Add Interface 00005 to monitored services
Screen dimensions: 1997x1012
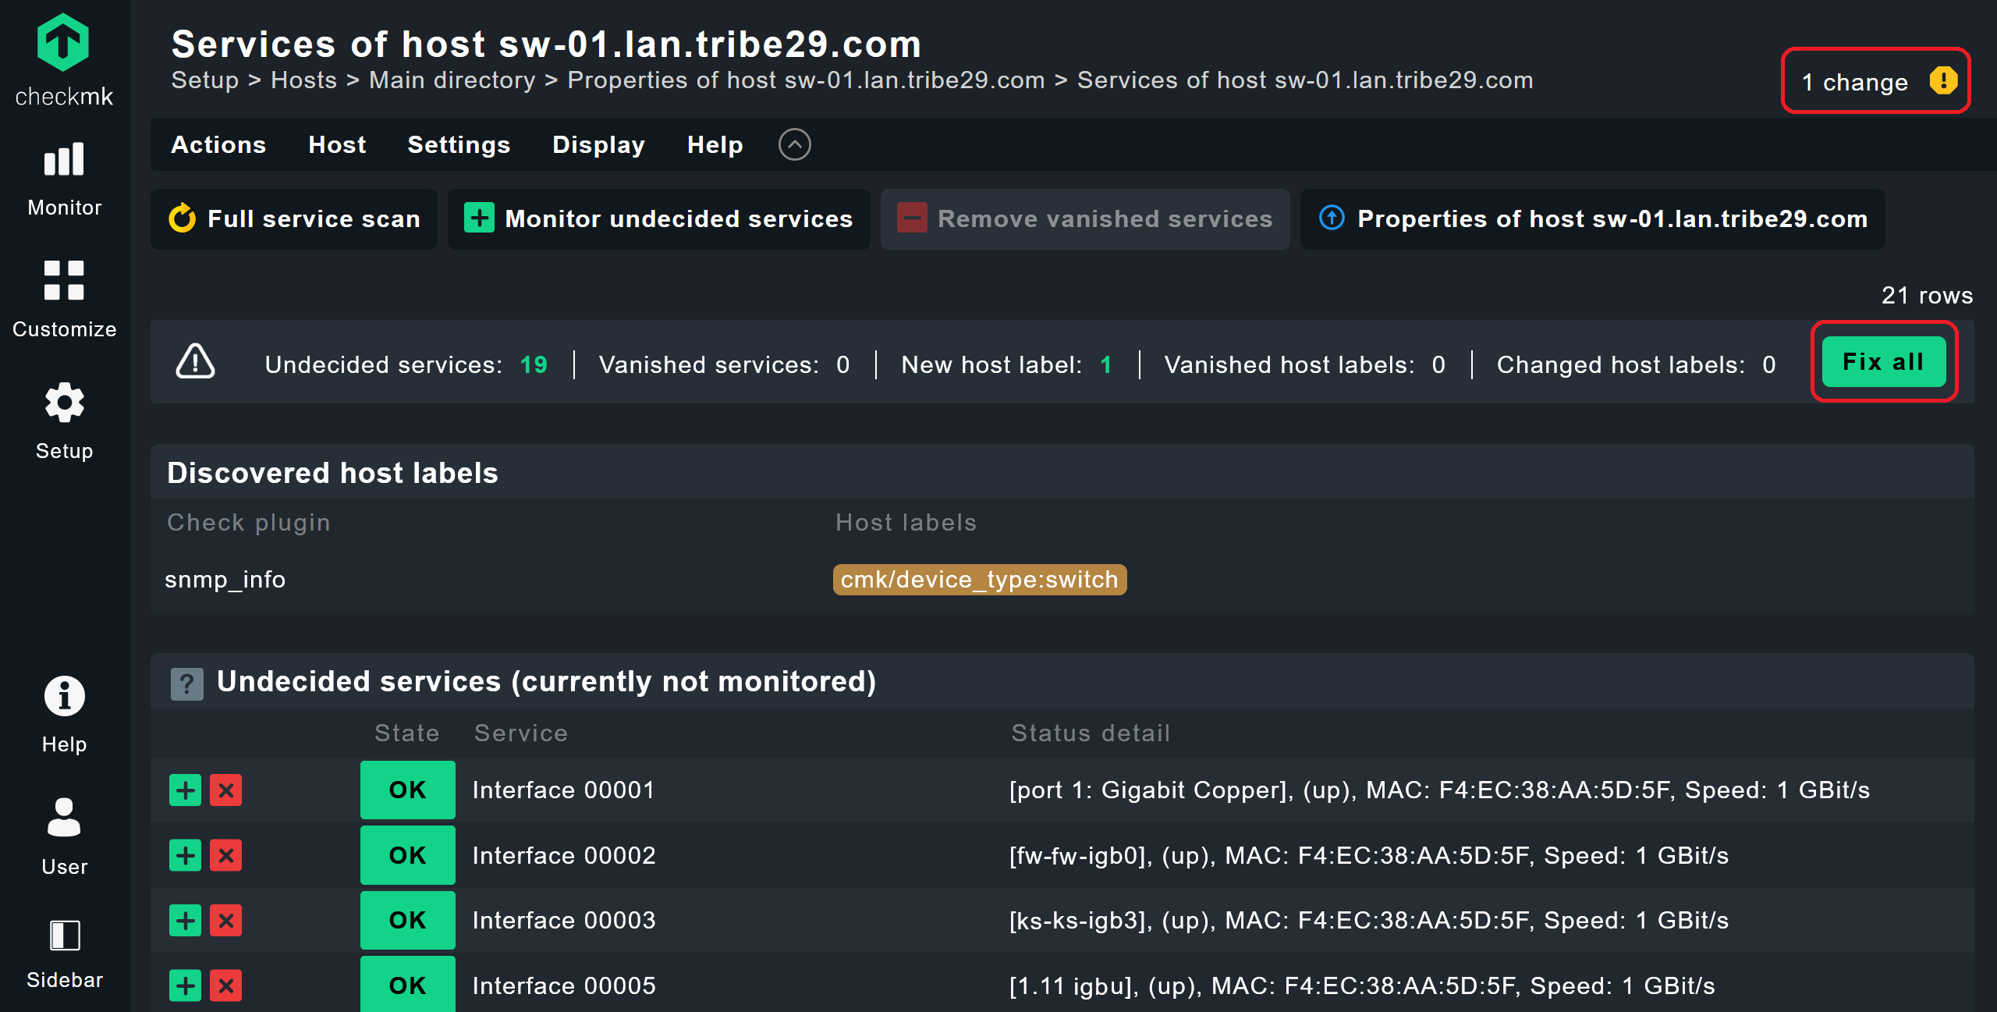pyautogui.click(x=185, y=985)
